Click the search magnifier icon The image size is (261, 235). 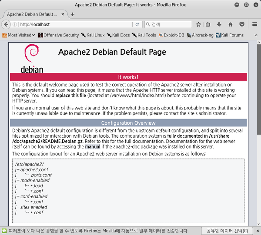pyautogui.click(x=148, y=24)
